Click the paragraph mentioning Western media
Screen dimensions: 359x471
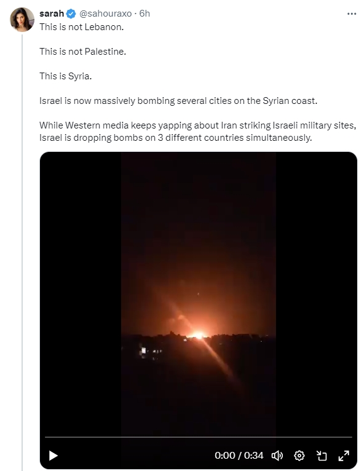tap(198, 131)
